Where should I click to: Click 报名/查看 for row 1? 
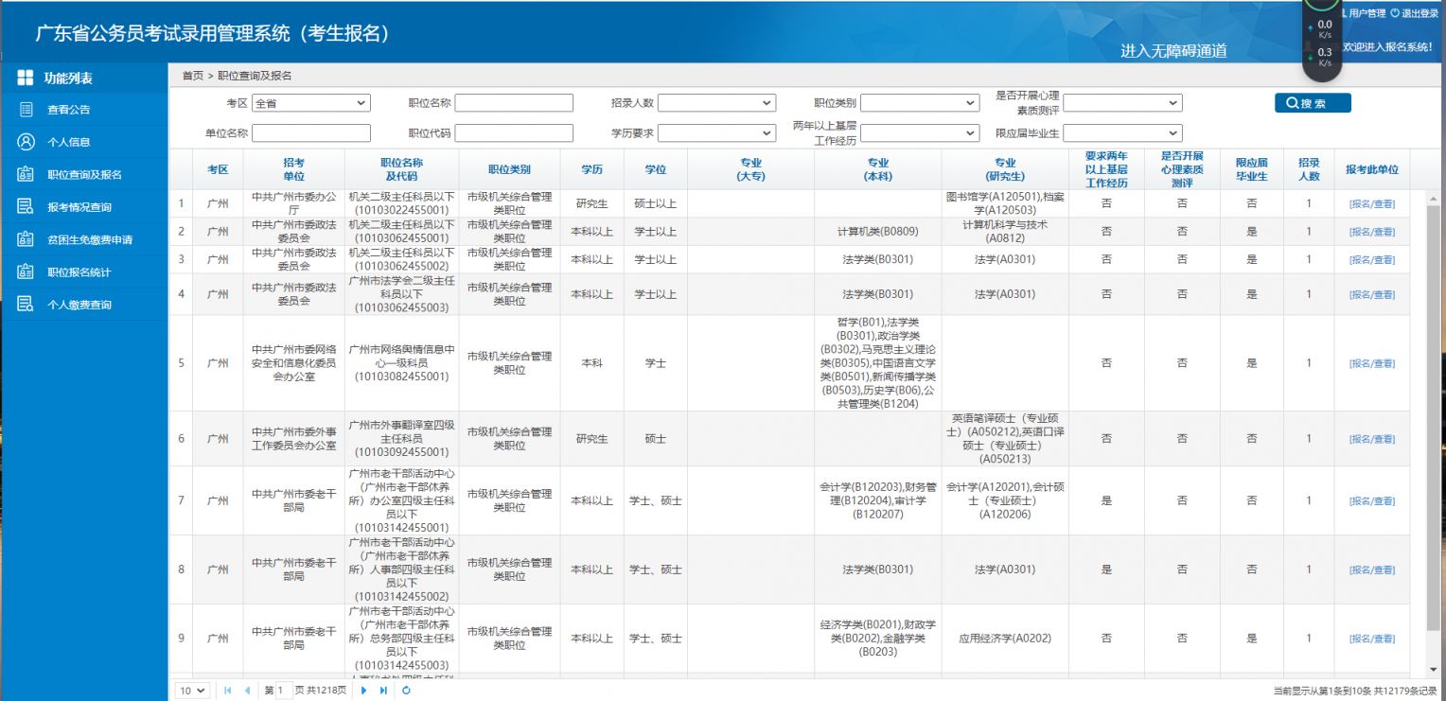pyautogui.click(x=1372, y=203)
